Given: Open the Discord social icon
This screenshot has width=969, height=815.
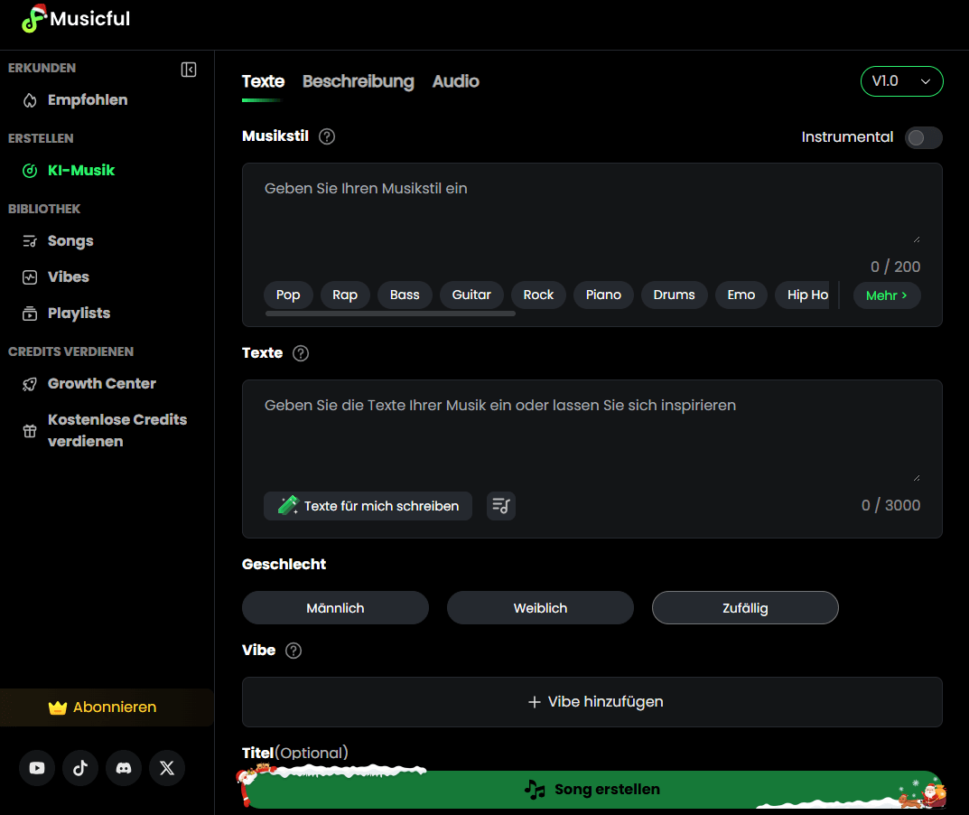Looking at the screenshot, I should (124, 768).
